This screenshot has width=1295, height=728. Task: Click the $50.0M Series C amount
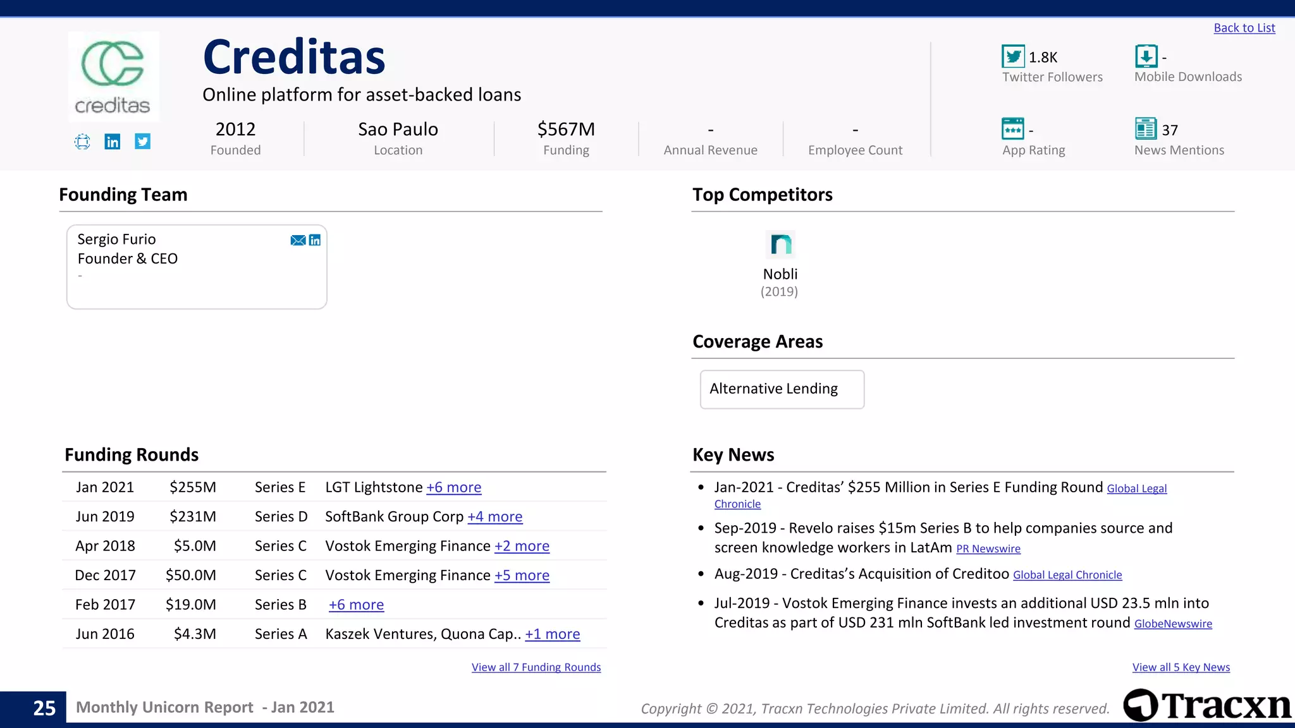point(191,575)
